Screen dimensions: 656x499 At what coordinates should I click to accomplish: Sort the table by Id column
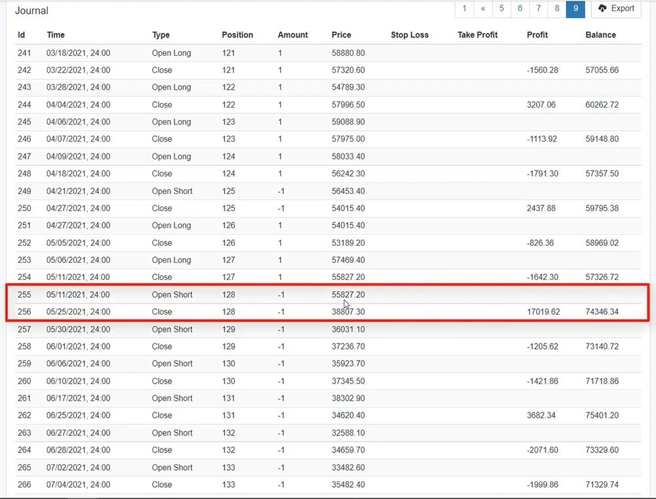tap(21, 35)
